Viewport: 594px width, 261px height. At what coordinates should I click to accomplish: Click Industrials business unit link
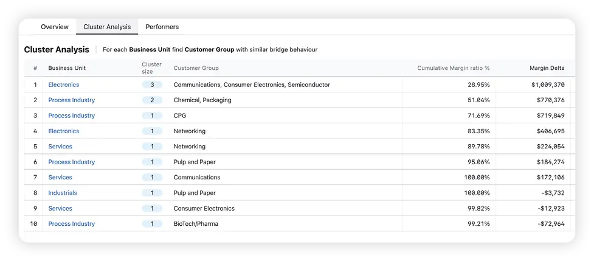[x=63, y=193]
